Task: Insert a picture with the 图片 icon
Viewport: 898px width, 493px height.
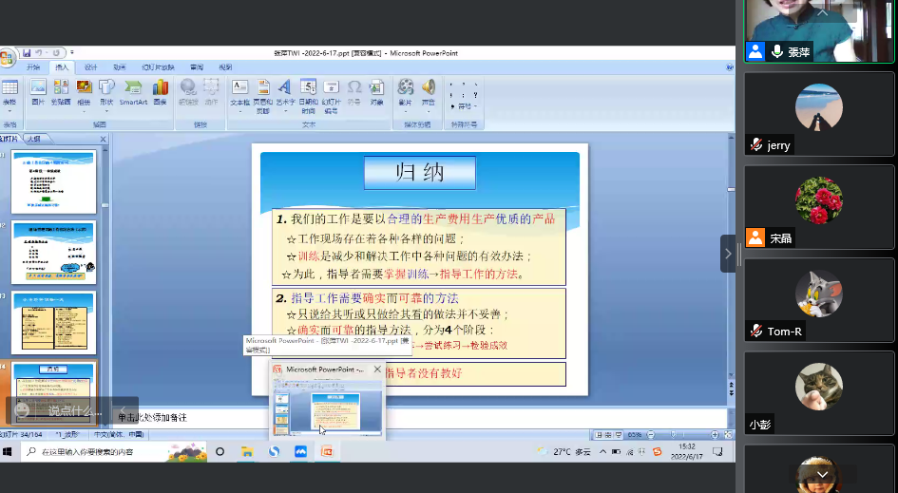Action: [38, 90]
